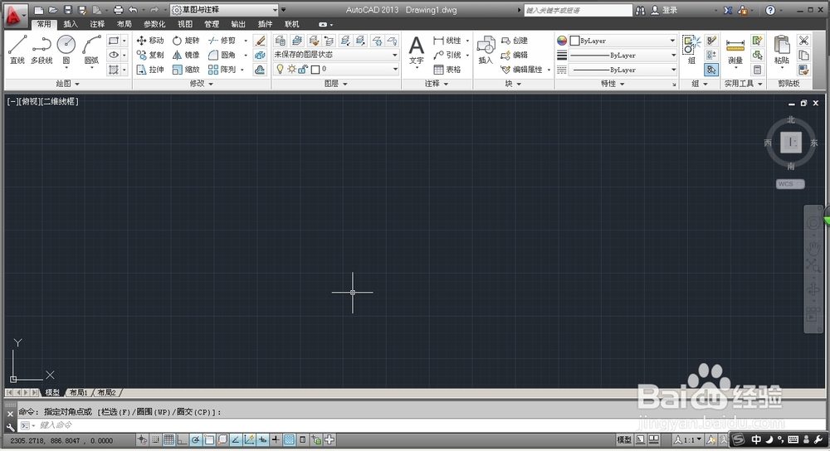The image size is (830, 451).
Task: Click the 登录 sign-in button
Action: pyautogui.click(x=664, y=10)
